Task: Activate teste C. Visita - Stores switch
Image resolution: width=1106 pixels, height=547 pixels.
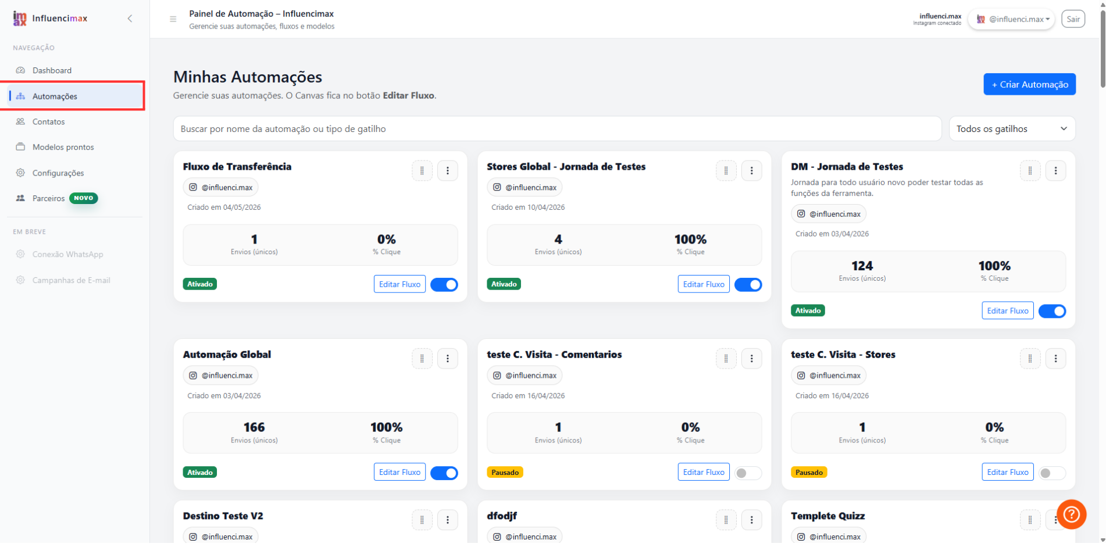Action: click(x=1053, y=473)
